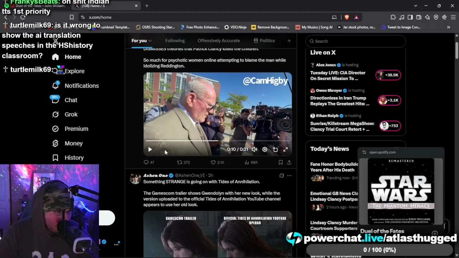Play the Patrick Clancy video
The height and width of the screenshot is (258, 459).
[150, 149]
